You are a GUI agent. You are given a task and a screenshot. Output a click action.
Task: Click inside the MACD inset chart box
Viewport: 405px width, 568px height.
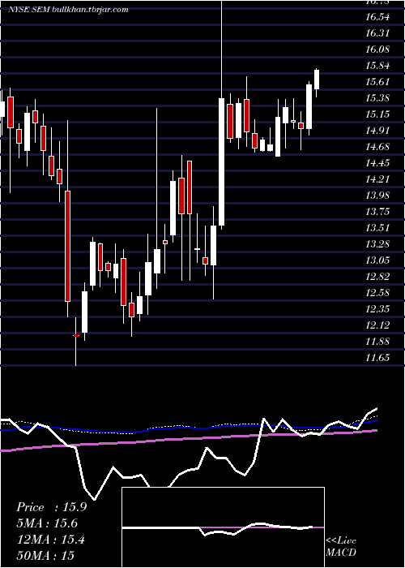223,527
